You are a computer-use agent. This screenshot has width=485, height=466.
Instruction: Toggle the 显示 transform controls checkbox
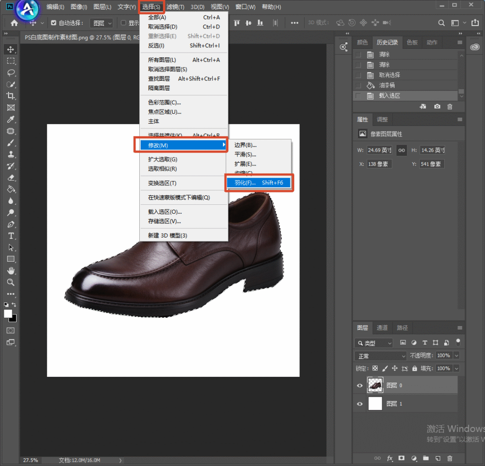(x=124, y=23)
